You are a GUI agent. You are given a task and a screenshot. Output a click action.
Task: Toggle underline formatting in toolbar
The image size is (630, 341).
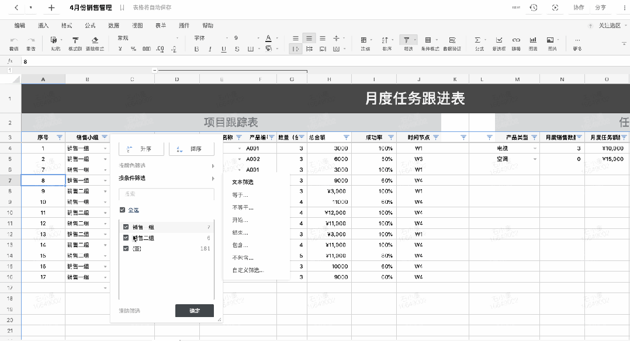point(223,49)
